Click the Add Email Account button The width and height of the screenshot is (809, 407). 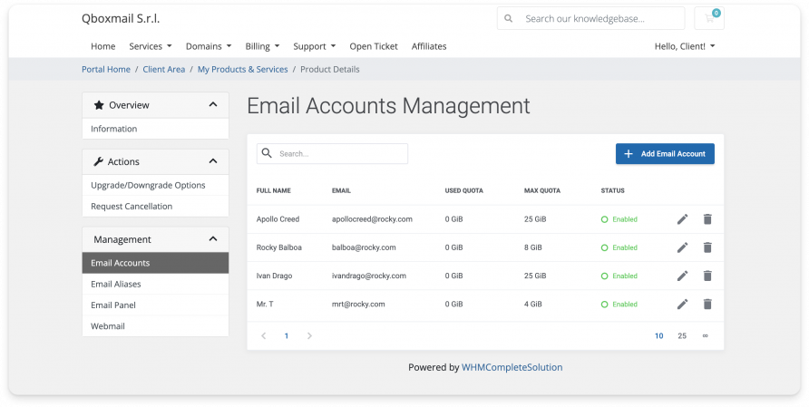tap(665, 154)
